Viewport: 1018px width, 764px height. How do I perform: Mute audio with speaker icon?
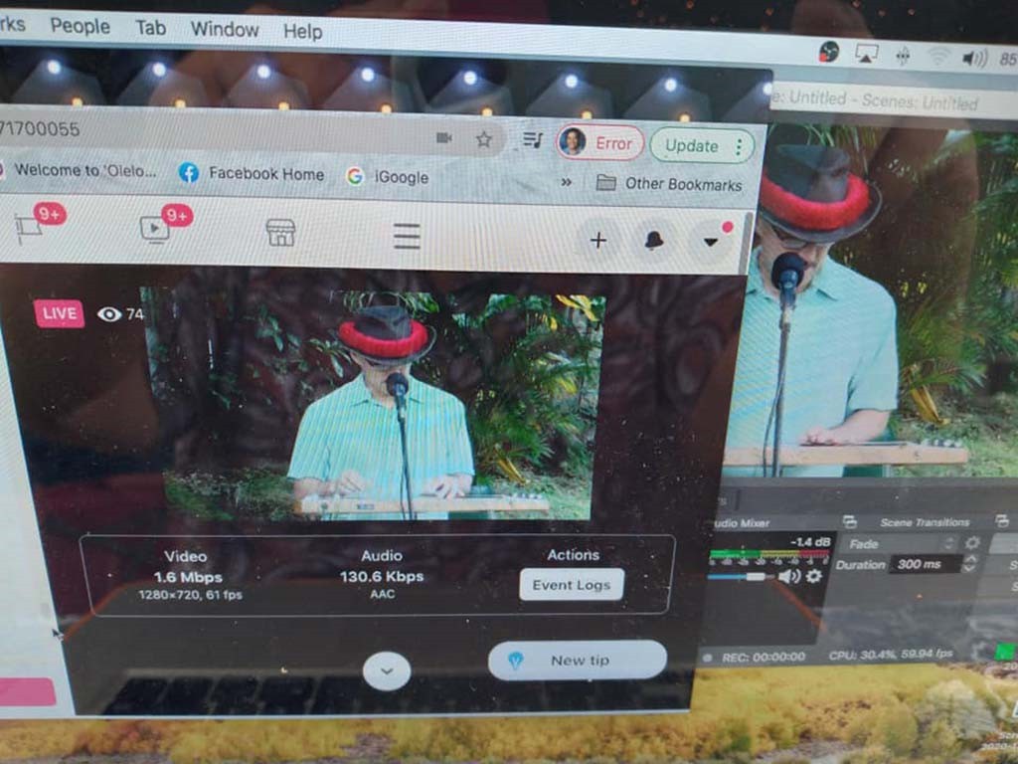pos(788,576)
